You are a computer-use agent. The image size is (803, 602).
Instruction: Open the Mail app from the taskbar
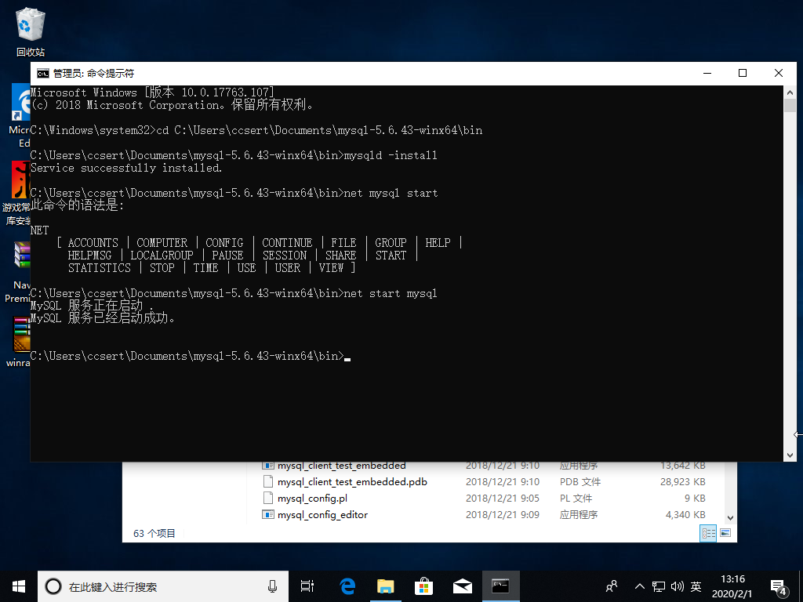pyautogui.click(x=462, y=586)
